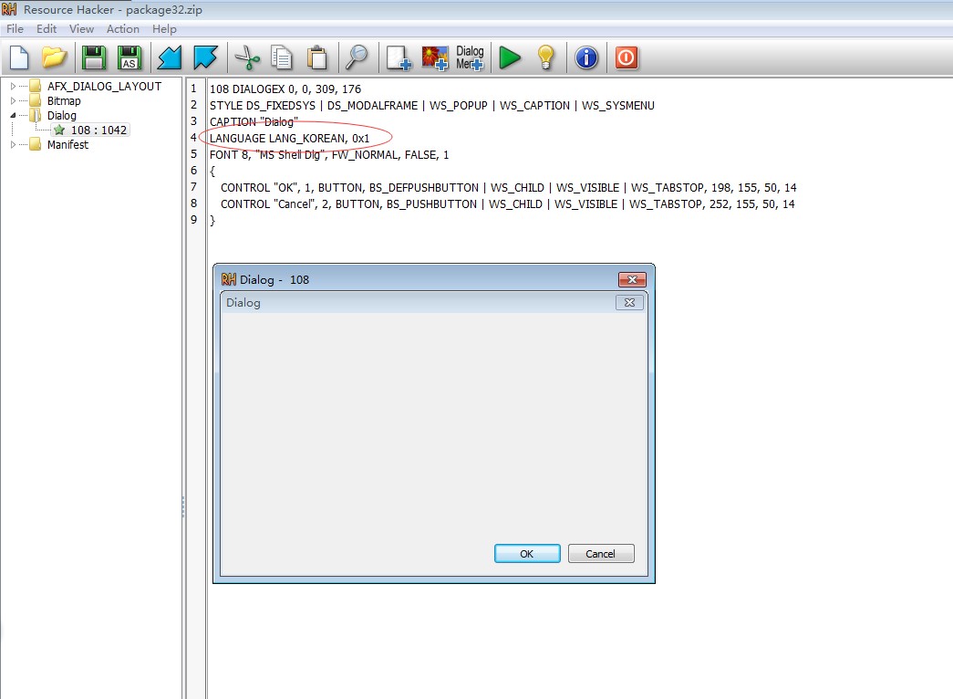Click the Resource Hacker title bar logo
The image size is (953, 699).
point(9,9)
